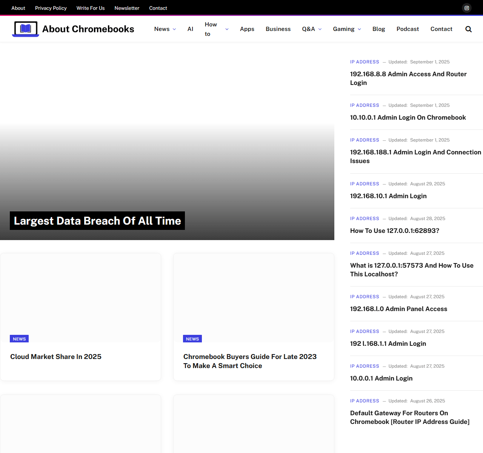Click the About Chromebooks laptop logo
The width and height of the screenshot is (483, 453).
point(26,29)
